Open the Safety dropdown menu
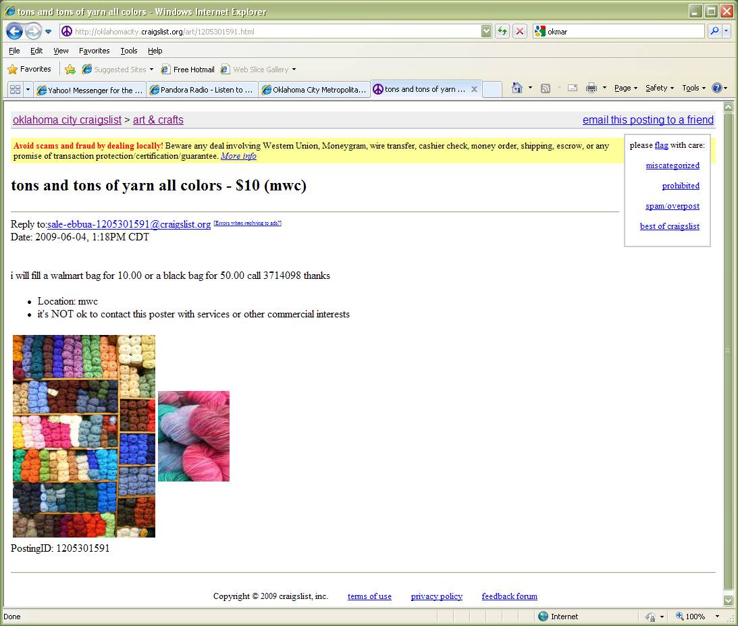 (x=659, y=88)
